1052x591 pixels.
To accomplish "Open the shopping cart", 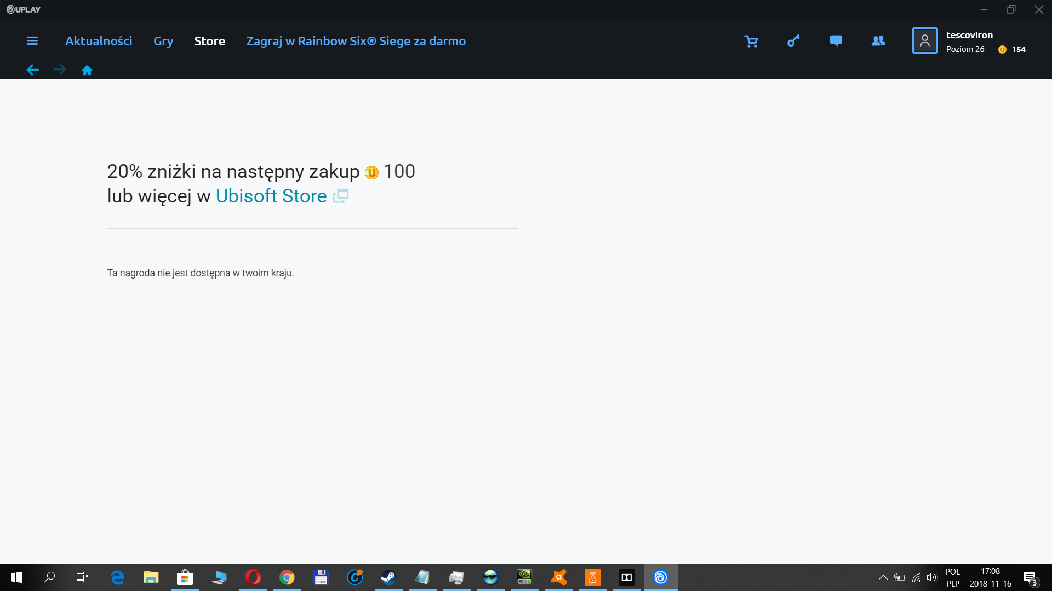I will 751,41.
